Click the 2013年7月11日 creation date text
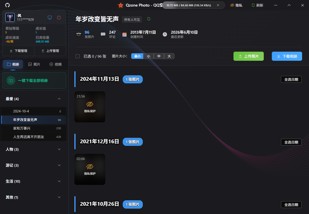309x214 pixels. 143,32
